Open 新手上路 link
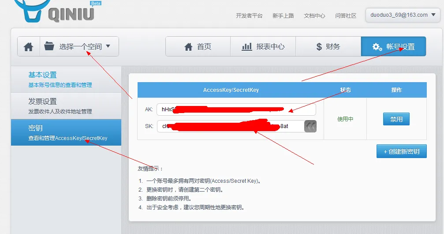The image size is (444, 234). point(283,15)
